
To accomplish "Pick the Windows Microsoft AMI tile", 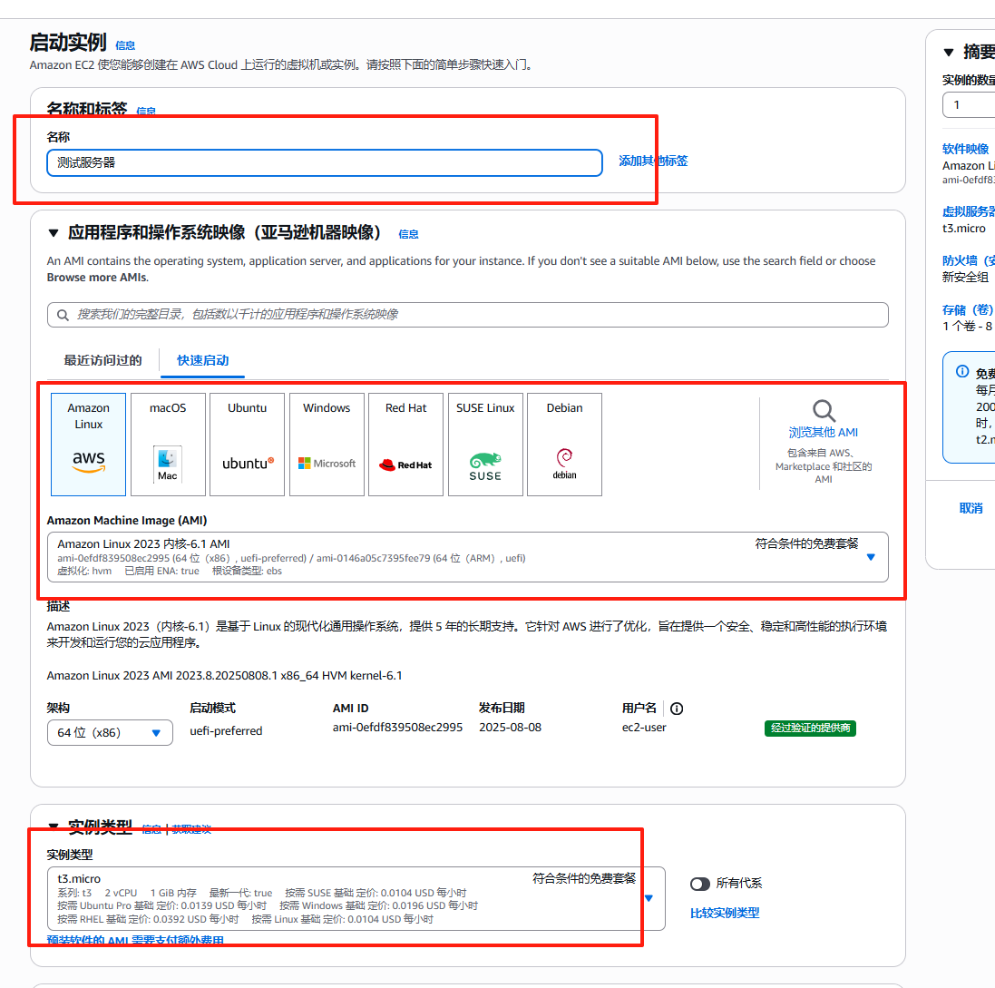I will coord(327,445).
